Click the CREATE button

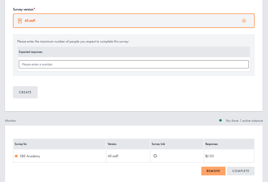[25, 92]
